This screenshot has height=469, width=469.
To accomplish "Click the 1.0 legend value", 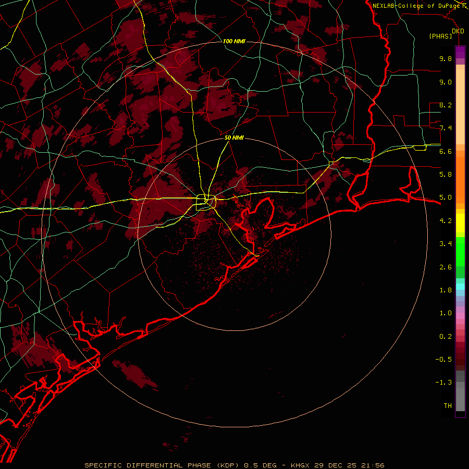I will (446, 313).
